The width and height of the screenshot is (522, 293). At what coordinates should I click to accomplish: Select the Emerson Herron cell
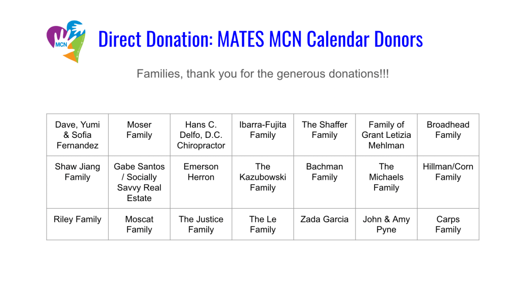[201, 172]
